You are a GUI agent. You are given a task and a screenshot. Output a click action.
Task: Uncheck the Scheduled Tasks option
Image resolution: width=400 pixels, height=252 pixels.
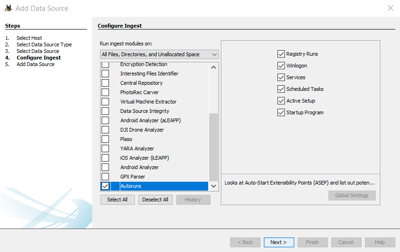click(x=281, y=89)
